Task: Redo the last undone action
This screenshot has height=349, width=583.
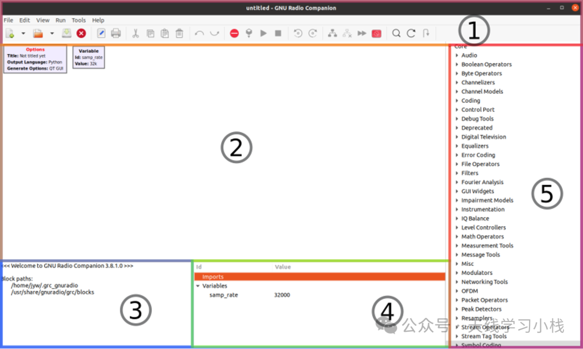Action: pyautogui.click(x=214, y=33)
